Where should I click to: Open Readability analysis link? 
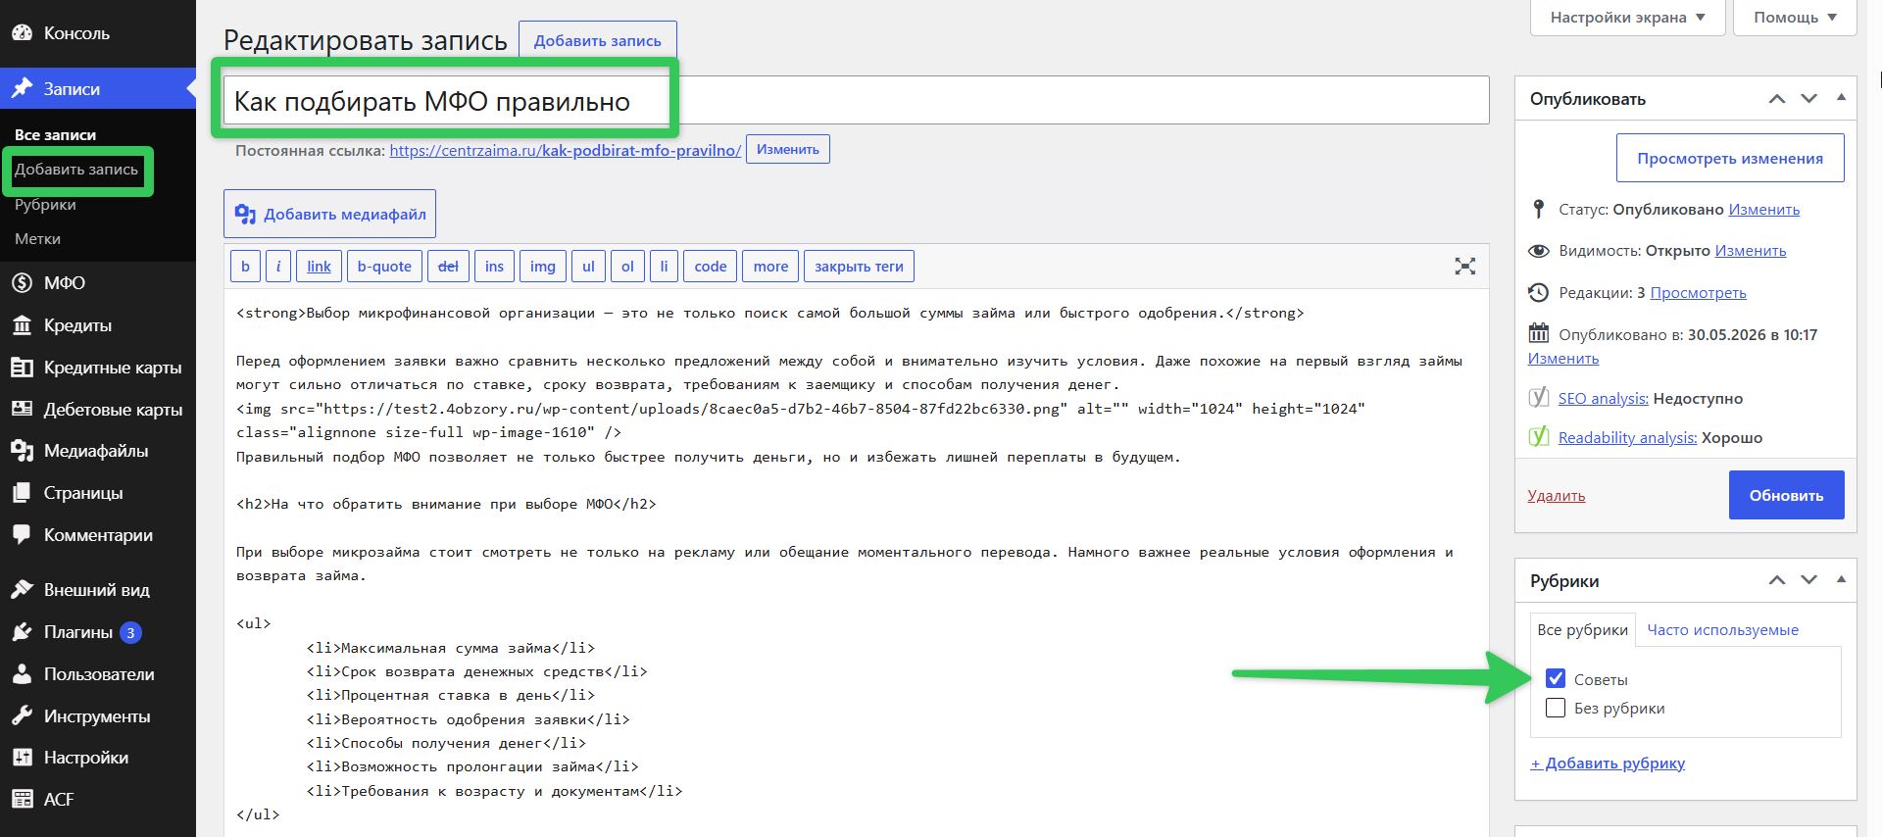tap(1627, 437)
